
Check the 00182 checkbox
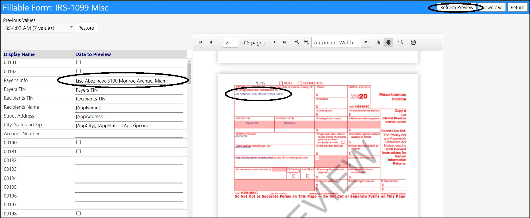click(79, 71)
